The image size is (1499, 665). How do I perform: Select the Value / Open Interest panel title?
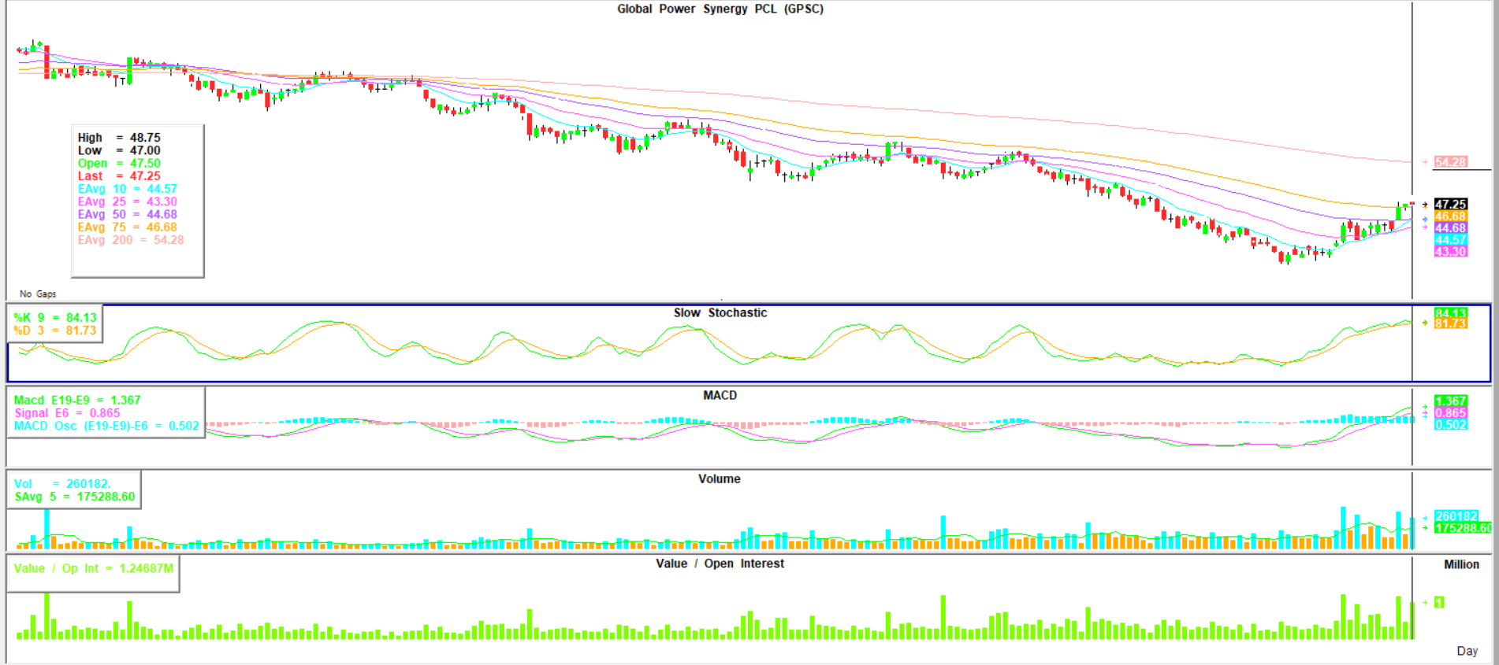[720, 563]
